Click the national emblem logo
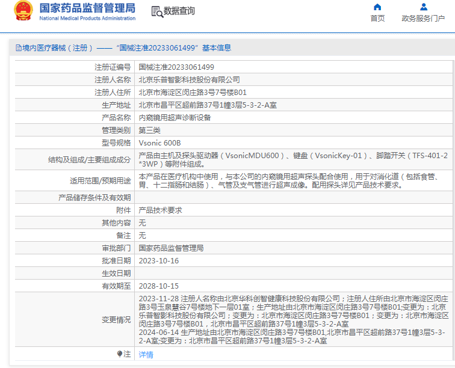455x368 pixels. click(x=23, y=10)
